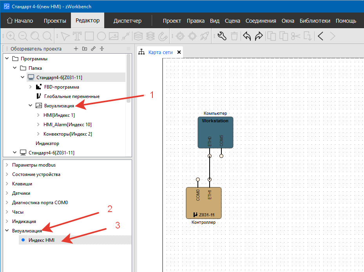Viewport: 364px width, 272px height.
Task: Click the new folder icon in project explorer
Action: click(85, 49)
